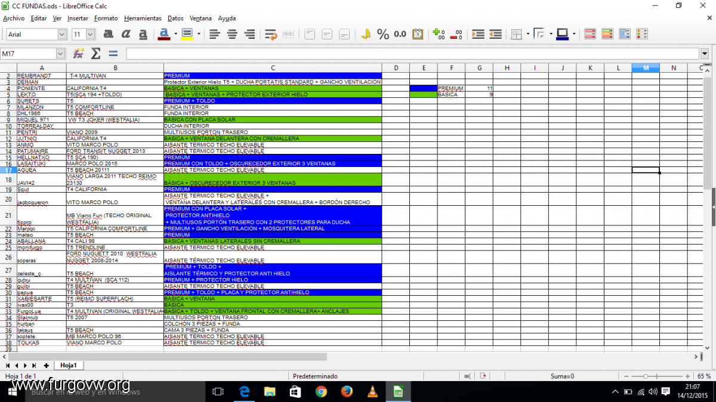
Task: Format cell as percent
Action: pyautogui.click(x=383, y=34)
